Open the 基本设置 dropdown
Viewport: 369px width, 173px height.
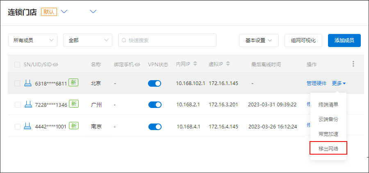tap(259, 40)
